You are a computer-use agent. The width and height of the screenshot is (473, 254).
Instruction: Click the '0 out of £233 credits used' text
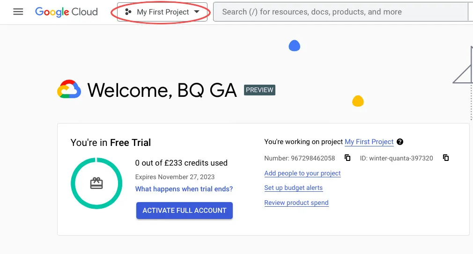181,163
